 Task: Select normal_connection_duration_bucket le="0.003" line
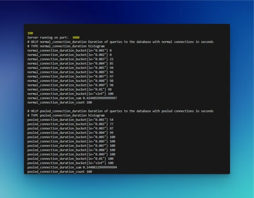point(70,59)
